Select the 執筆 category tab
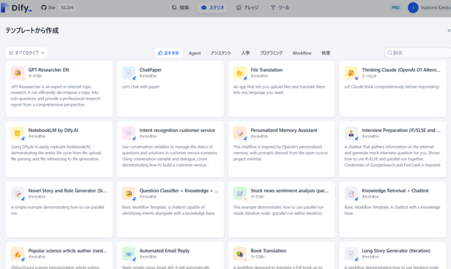Image resolution: width=451 pixels, height=269 pixels. pos(326,53)
